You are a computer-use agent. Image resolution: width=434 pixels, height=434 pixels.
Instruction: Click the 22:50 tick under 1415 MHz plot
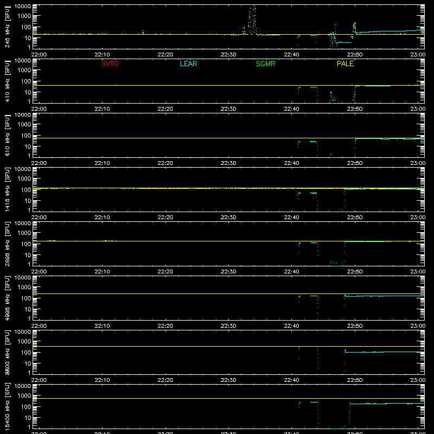pos(355,218)
